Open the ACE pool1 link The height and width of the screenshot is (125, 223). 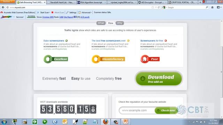(x=85, y=17)
